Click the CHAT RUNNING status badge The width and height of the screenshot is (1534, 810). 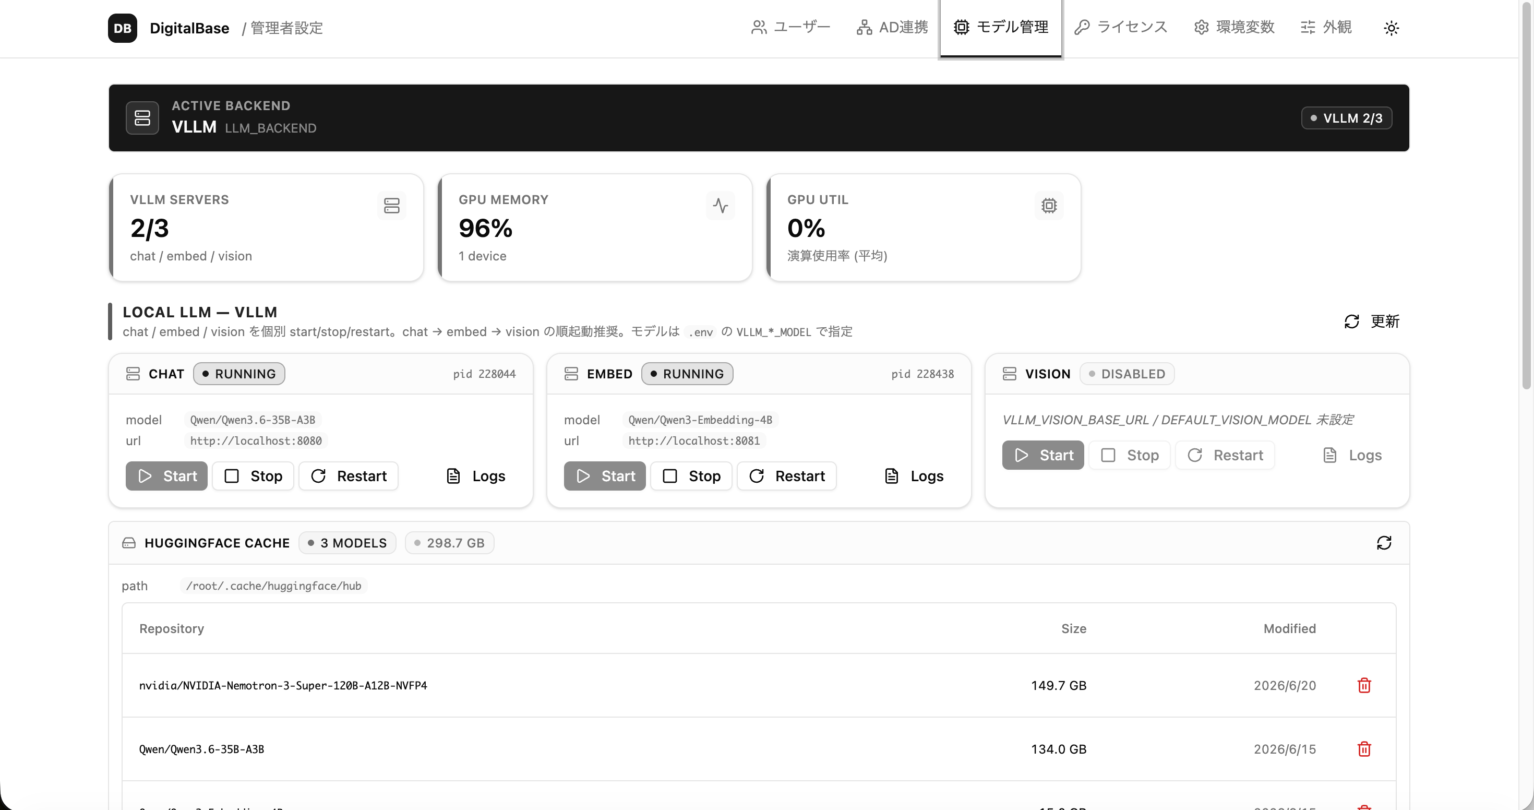pos(239,374)
